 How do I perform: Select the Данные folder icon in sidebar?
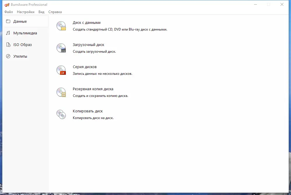coord(9,21)
